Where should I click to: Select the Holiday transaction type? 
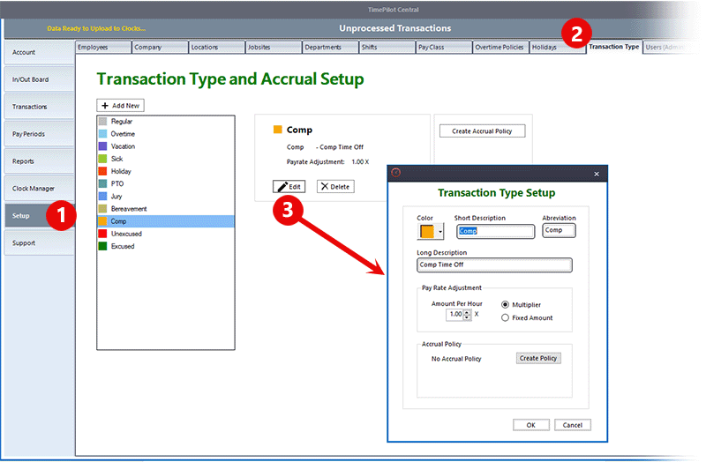tap(121, 171)
